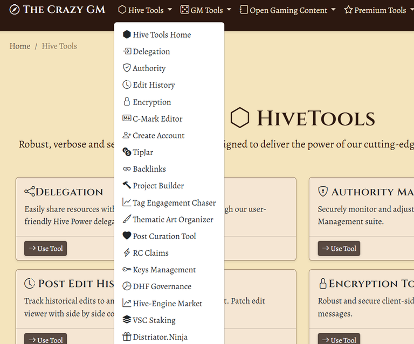414x344 pixels.
Task: Choose DHF Governance in the menu
Action: (169, 286)
